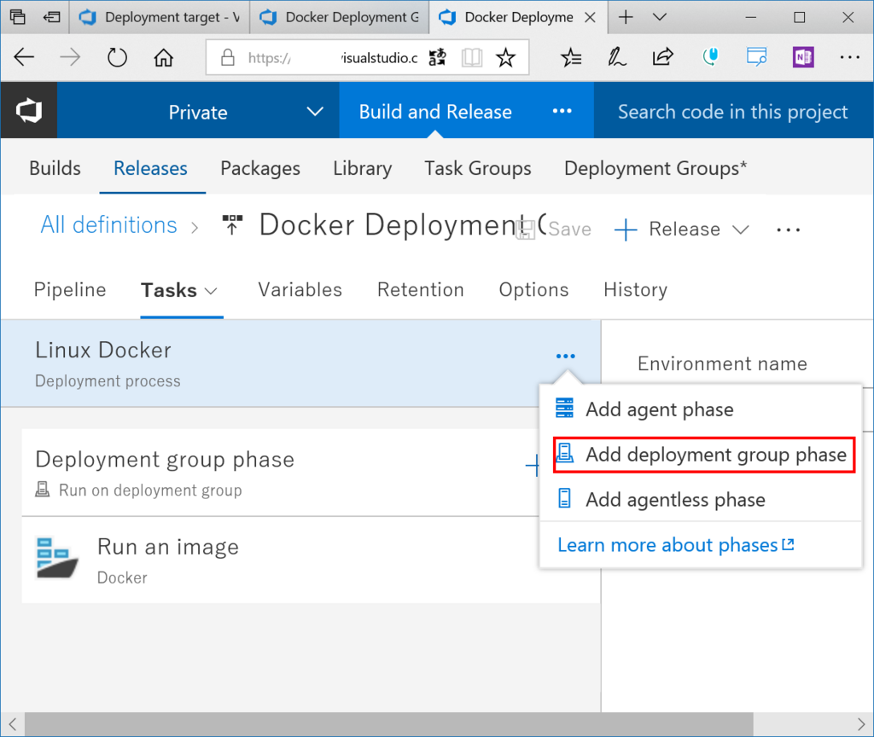Select Add deployment group phase
Screen dimensions: 874x737
715,455
